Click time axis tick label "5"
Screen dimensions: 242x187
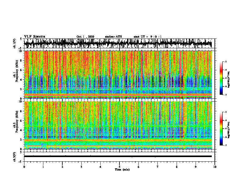point(119,167)
